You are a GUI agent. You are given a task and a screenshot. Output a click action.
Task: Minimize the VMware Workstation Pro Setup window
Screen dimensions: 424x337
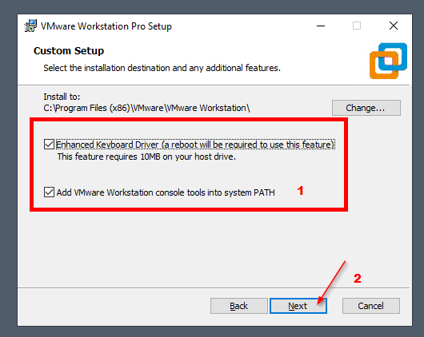[321, 26]
